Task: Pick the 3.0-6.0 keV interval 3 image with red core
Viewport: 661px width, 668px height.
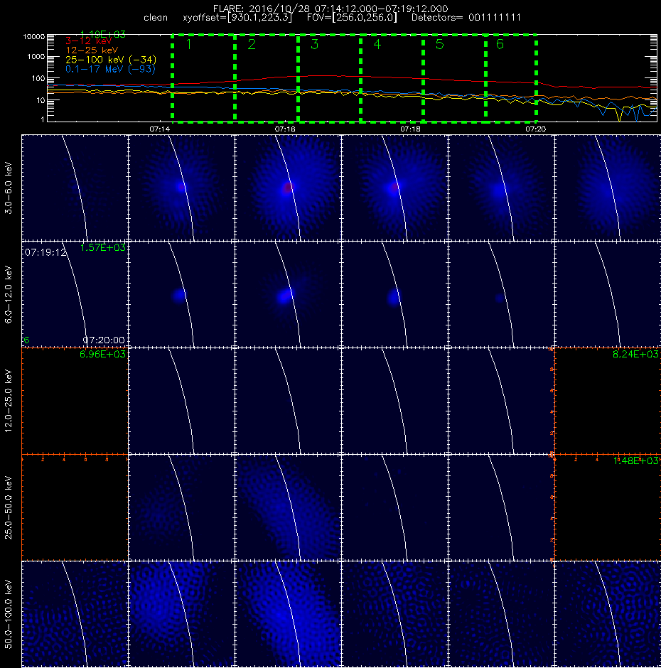Action: pos(288,188)
